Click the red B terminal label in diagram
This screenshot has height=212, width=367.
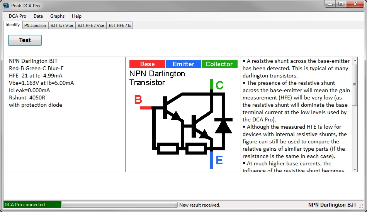(x=138, y=100)
